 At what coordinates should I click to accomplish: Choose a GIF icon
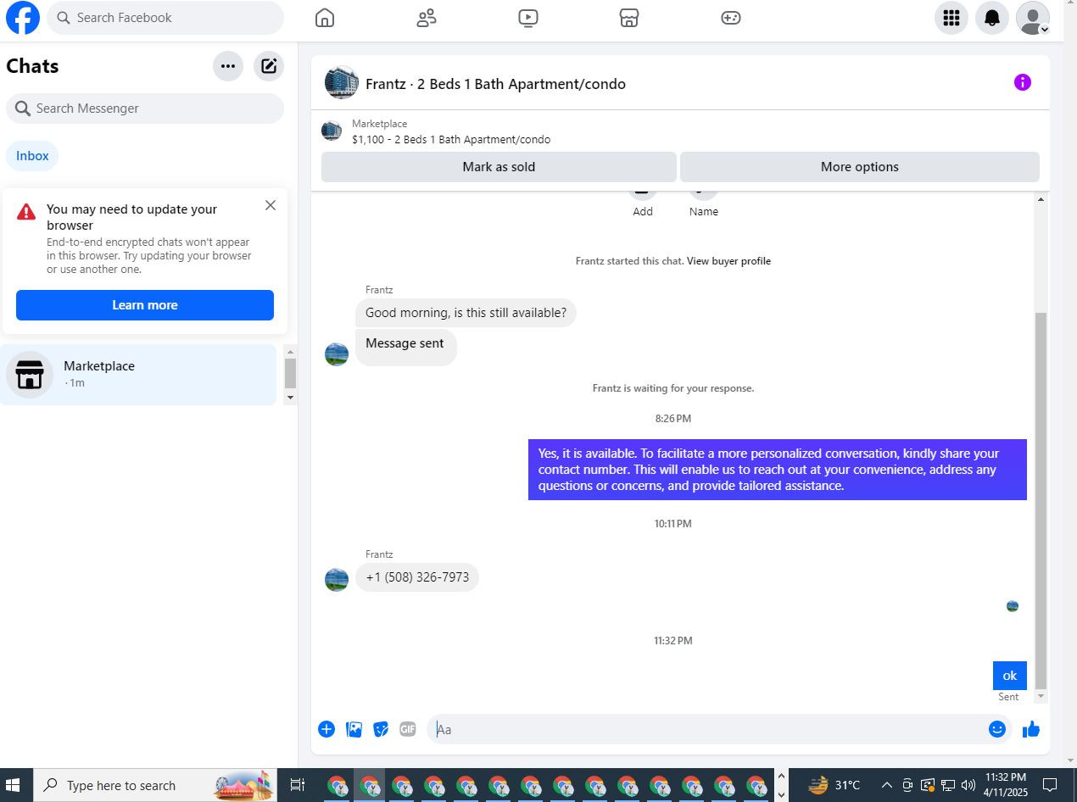(408, 729)
